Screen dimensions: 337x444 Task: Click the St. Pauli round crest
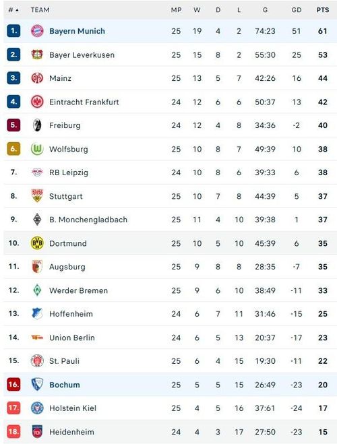click(37, 360)
